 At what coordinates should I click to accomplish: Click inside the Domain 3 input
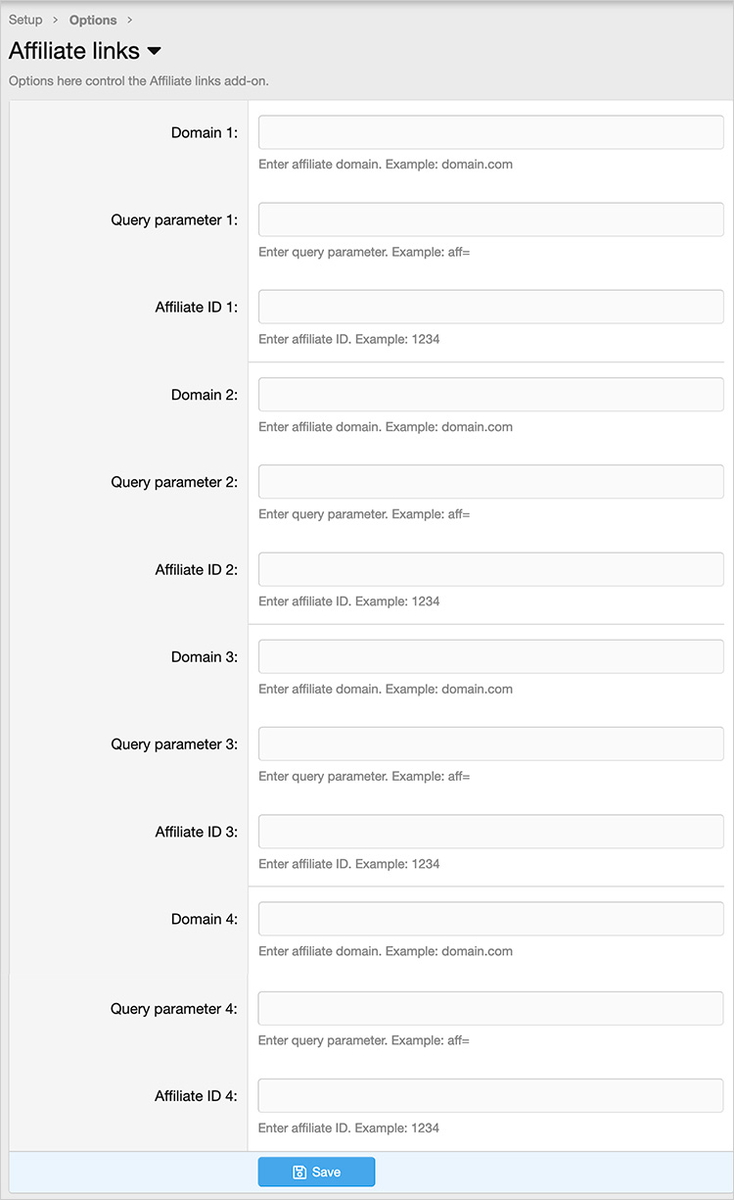coord(490,656)
